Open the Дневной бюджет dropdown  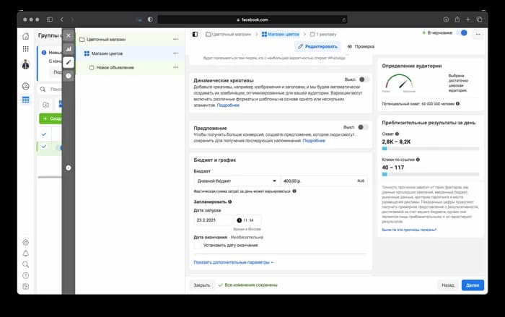point(237,181)
